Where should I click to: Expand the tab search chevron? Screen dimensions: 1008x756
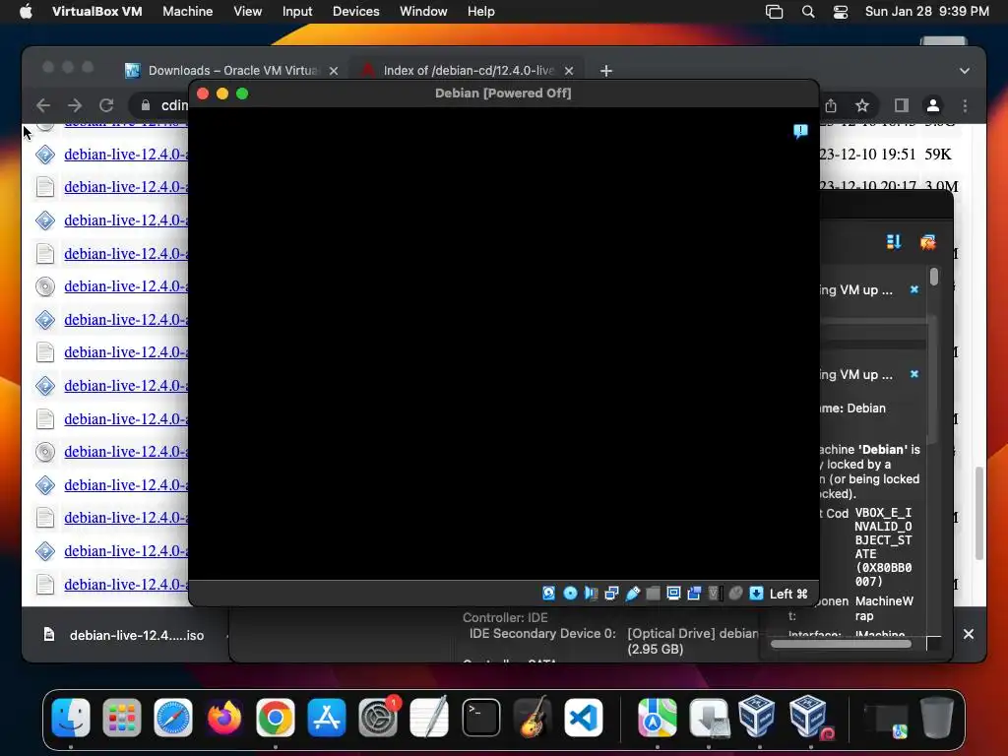[x=965, y=71]
